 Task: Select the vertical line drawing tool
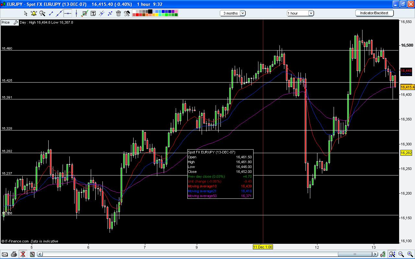pos(76,13)
